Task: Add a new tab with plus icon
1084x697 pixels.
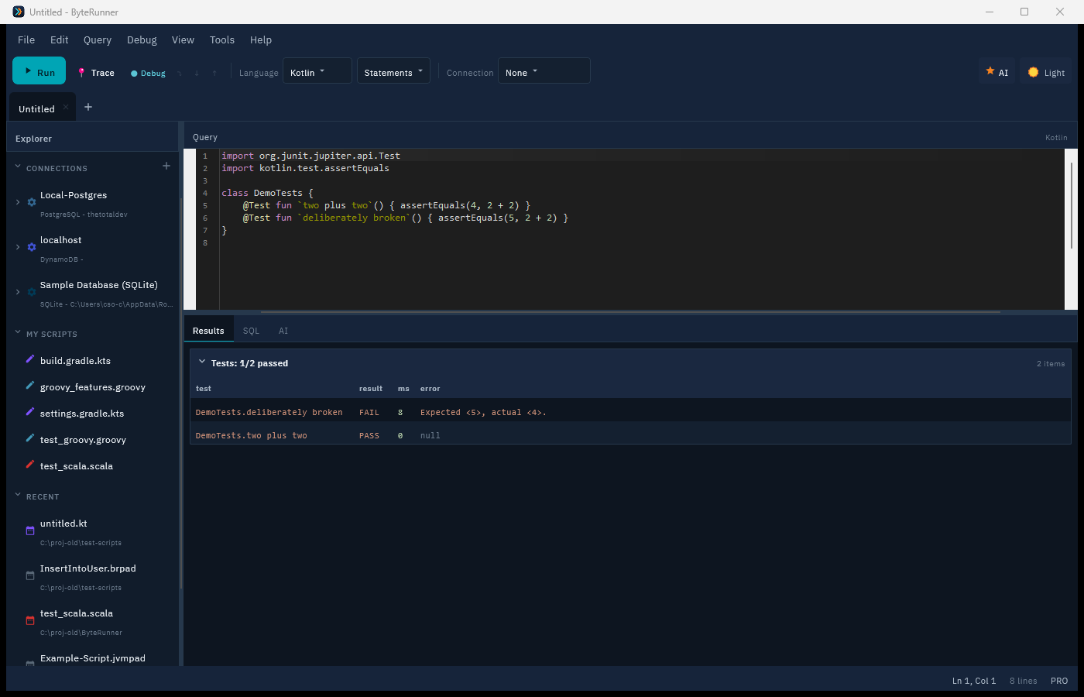Action: click(x=88, y=108)
